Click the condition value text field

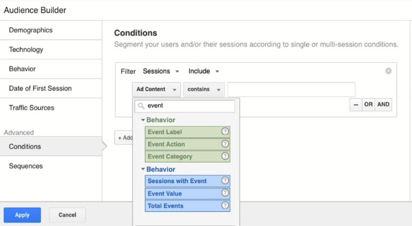pos(291,89)
